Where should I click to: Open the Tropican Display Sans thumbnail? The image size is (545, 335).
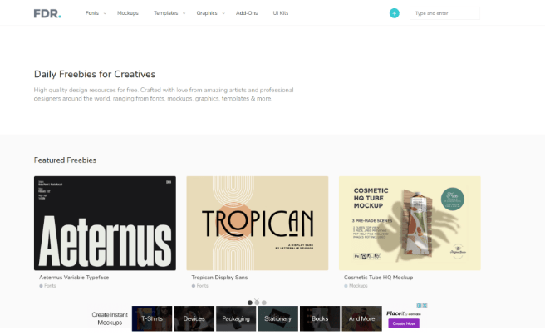258,223
